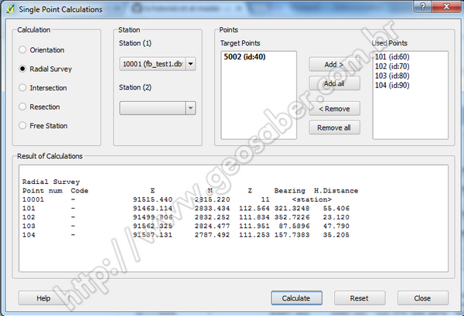The width and height of the screenshot is (464, 316).
Task: Click result row for point 103
Action: pos(186,226)
